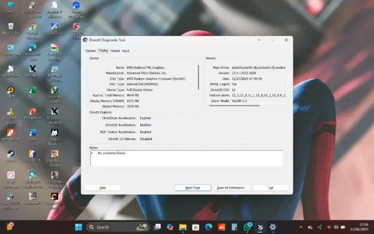
Task: Click the taskbar Search box
Action: coord(118,227)
